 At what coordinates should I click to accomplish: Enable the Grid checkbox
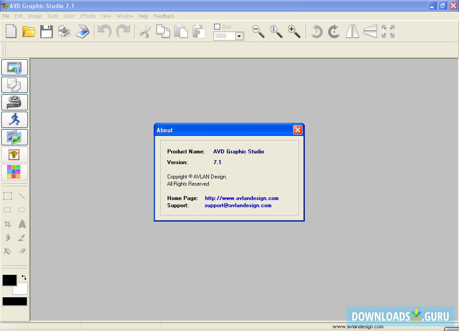(x=217, y=26)
